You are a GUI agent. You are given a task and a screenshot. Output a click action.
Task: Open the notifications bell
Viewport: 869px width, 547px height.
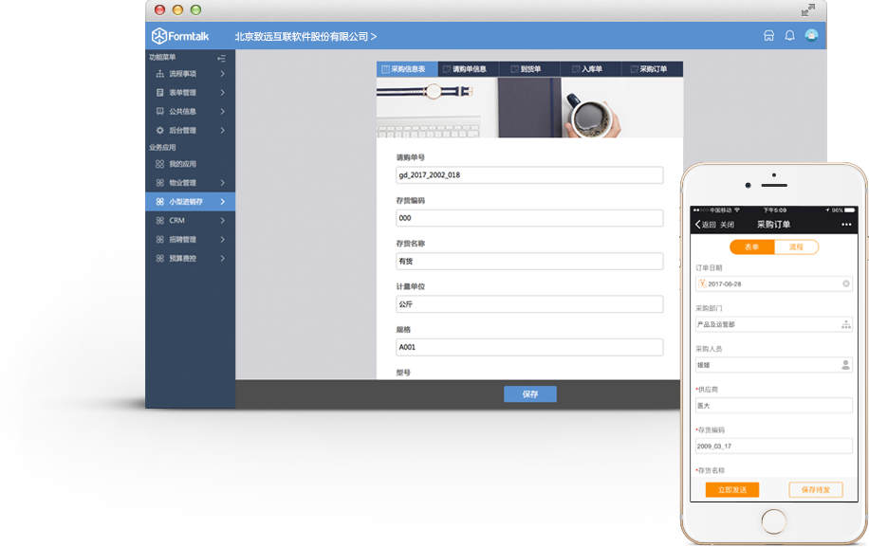pos(789,36)
